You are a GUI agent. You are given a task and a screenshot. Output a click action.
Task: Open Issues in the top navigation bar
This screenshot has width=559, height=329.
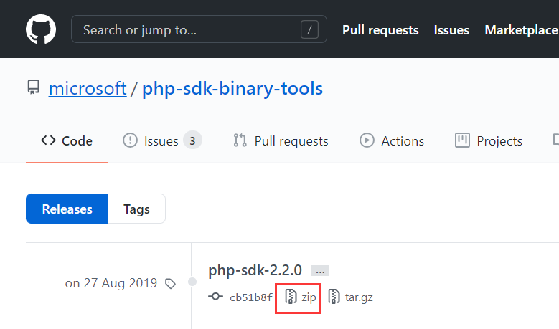(451, 30)
